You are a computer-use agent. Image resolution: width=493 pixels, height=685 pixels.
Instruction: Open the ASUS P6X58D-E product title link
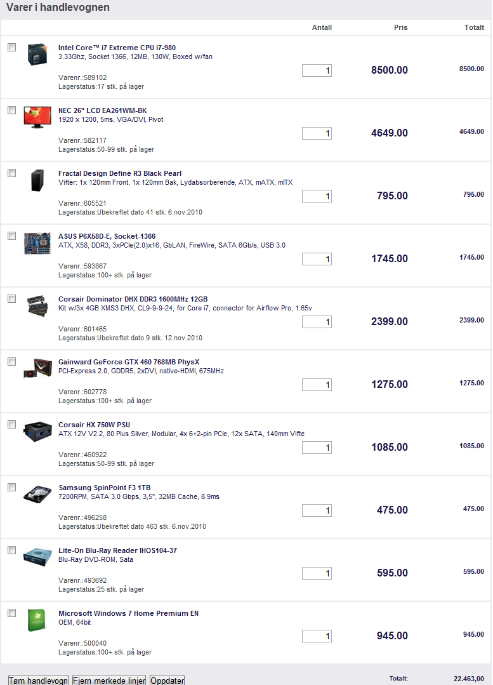point(107,236)
